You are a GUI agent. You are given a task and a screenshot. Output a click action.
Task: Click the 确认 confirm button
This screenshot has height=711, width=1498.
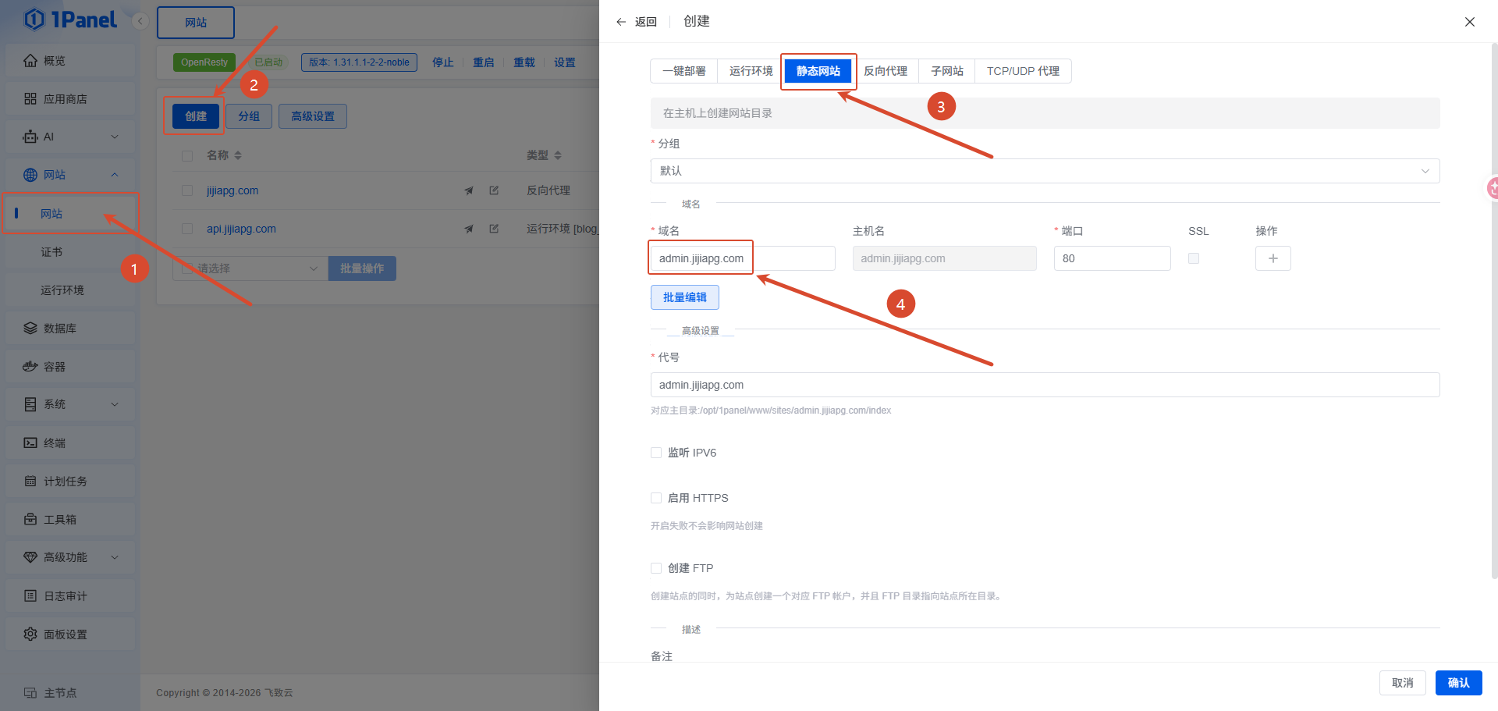click(1458, 683)
